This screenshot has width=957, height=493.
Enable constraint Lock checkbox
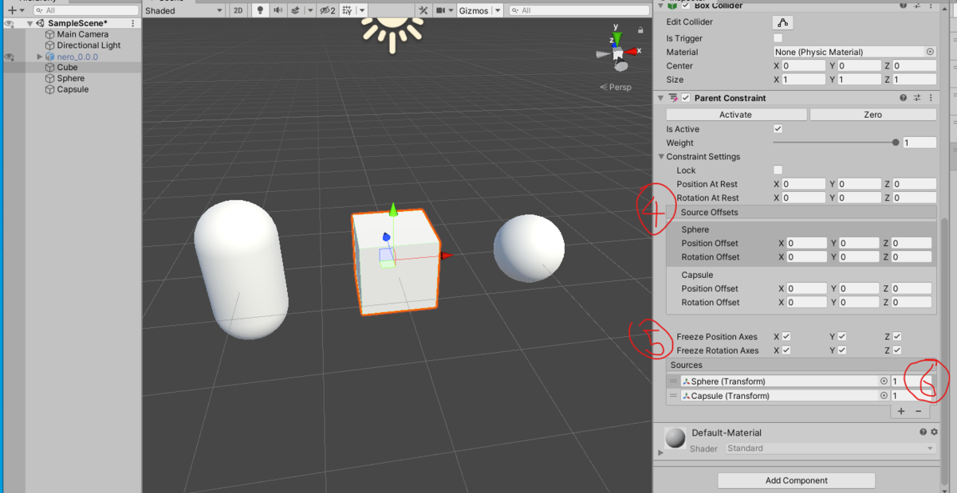pyautogui.click(x=778, y=170)
